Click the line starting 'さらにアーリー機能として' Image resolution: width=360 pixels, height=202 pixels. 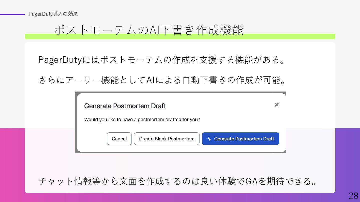pyautogui.click(x=162, y=80)
